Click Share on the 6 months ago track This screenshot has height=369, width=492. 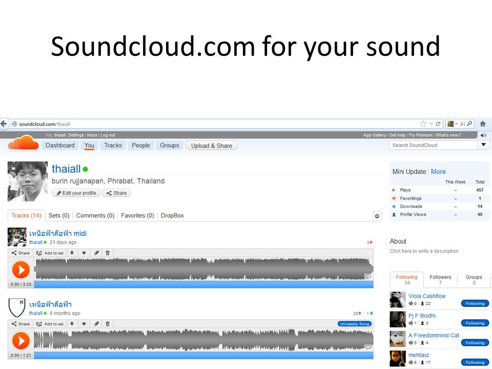[x=20, y=324]
